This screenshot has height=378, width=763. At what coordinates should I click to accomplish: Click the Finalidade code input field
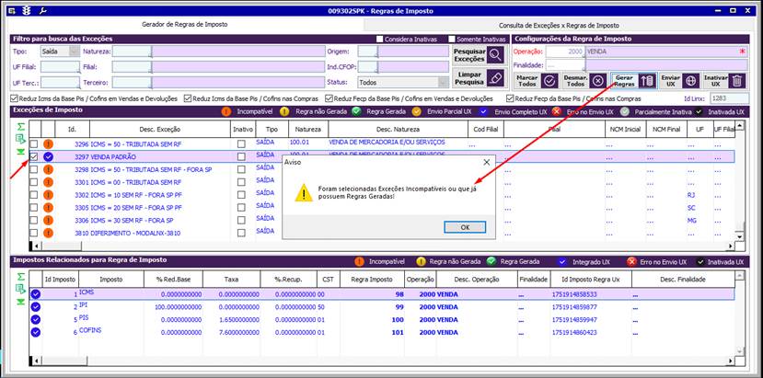(x=565, y=64)
